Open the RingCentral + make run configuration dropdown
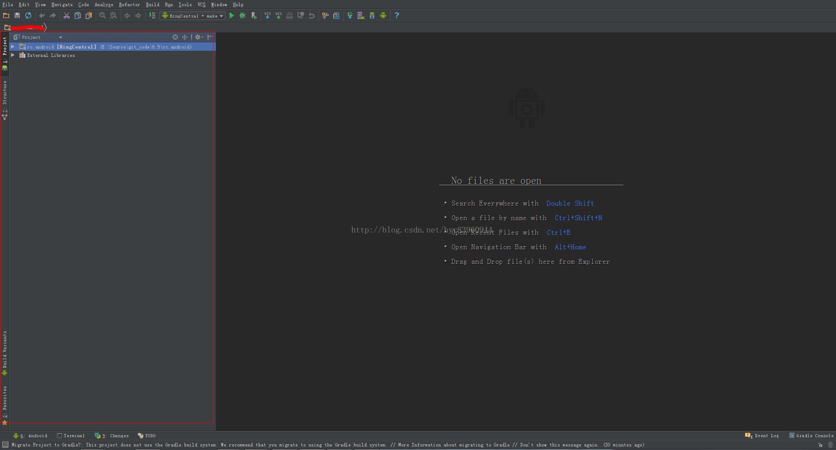This screenshot has width=836, height=450. coord(192,16)
